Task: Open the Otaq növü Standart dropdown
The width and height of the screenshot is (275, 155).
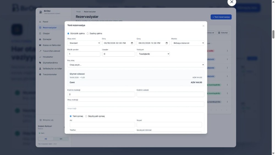Action: tap(84, 43)
